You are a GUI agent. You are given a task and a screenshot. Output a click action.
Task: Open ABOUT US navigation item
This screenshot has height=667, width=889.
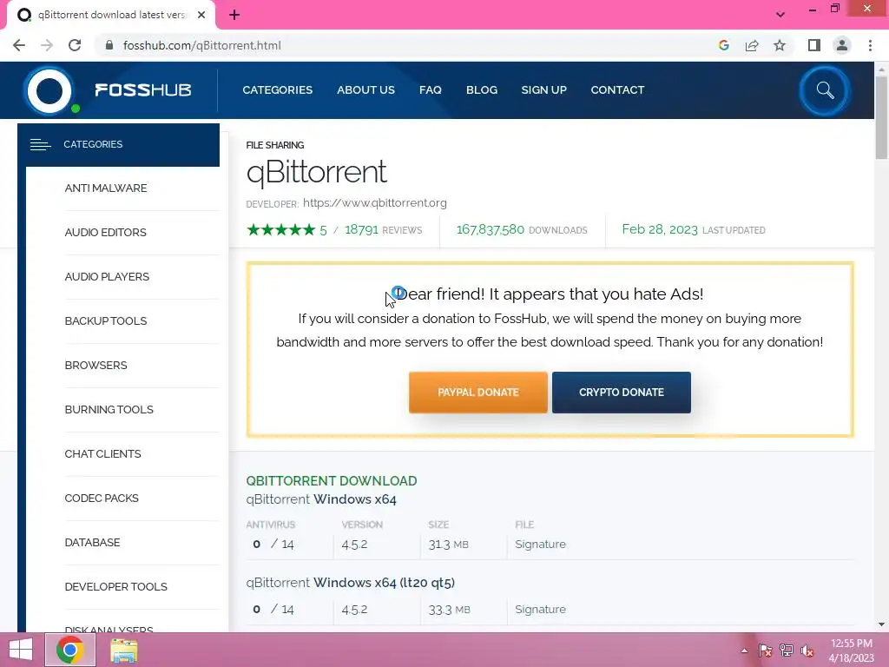(x=365, y=90)
